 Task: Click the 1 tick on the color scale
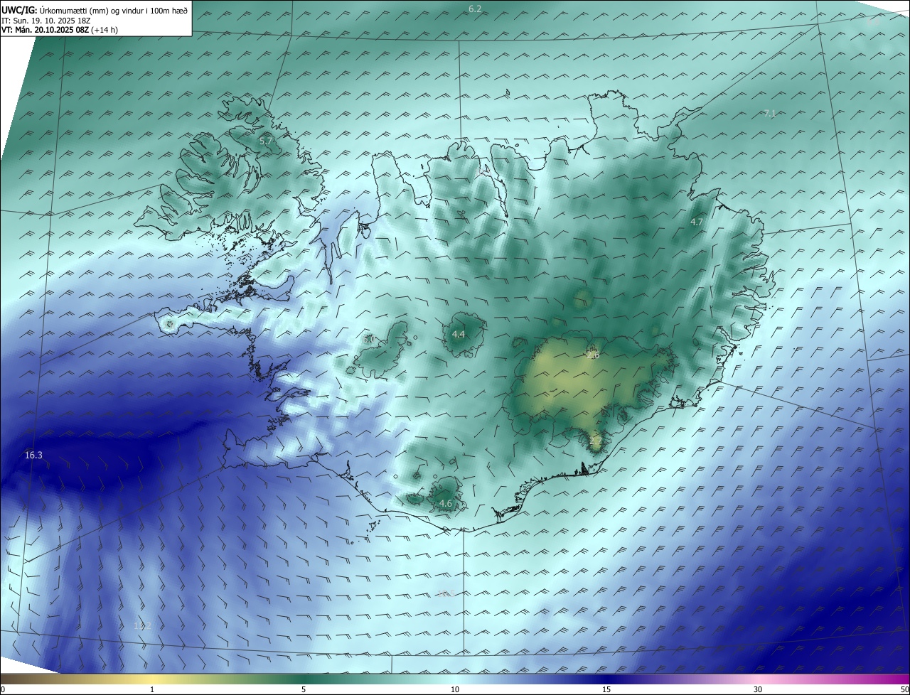click(x=152, y=689)
